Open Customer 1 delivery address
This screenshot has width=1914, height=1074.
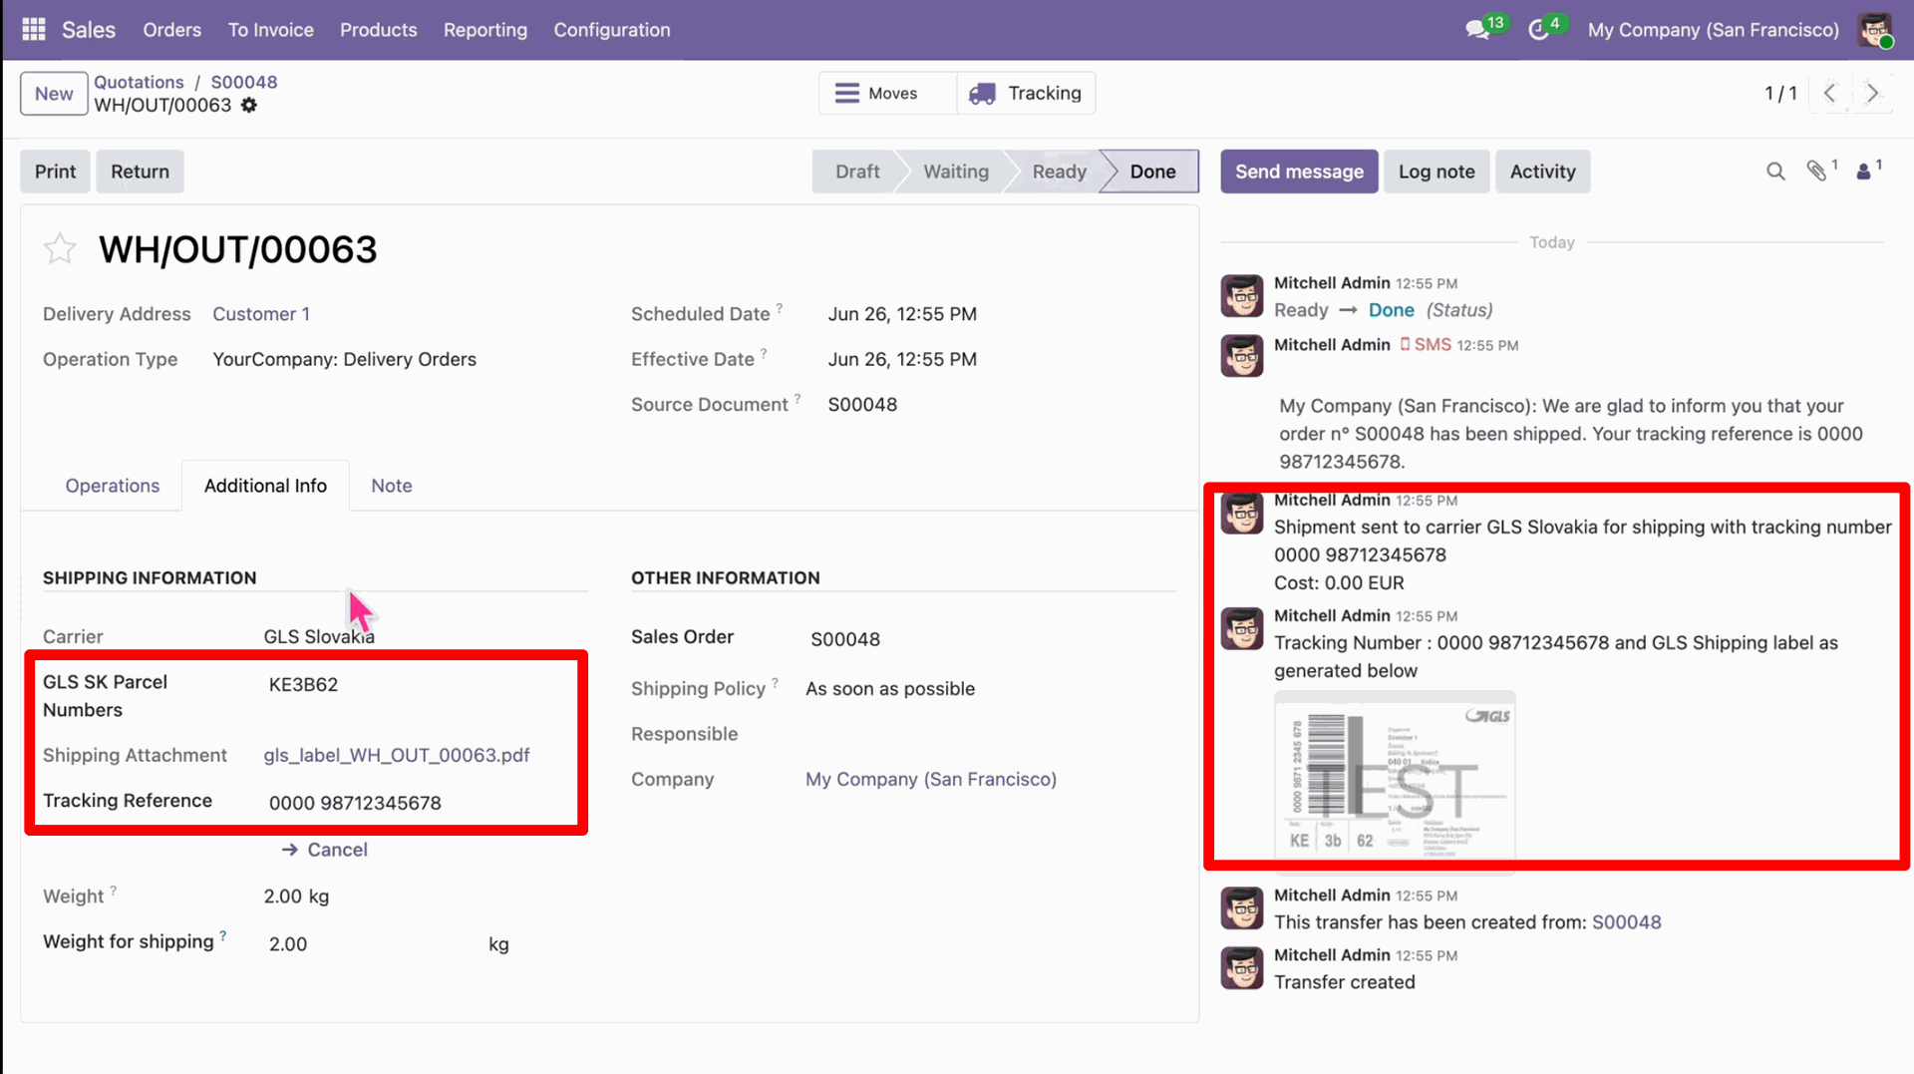pyautogui.click(x=261, y=314)
